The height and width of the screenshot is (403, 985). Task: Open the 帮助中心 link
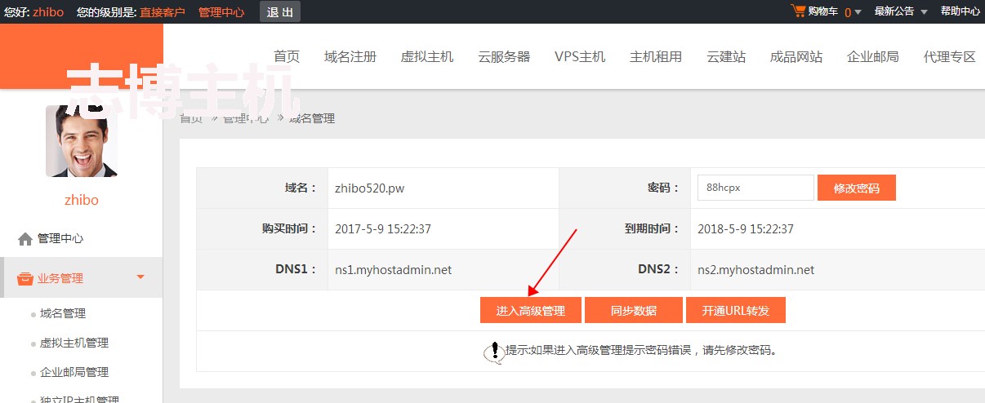click(960, 11)
